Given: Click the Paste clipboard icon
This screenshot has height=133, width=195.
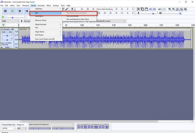Looking at the screenshot, I should (146, 9).
